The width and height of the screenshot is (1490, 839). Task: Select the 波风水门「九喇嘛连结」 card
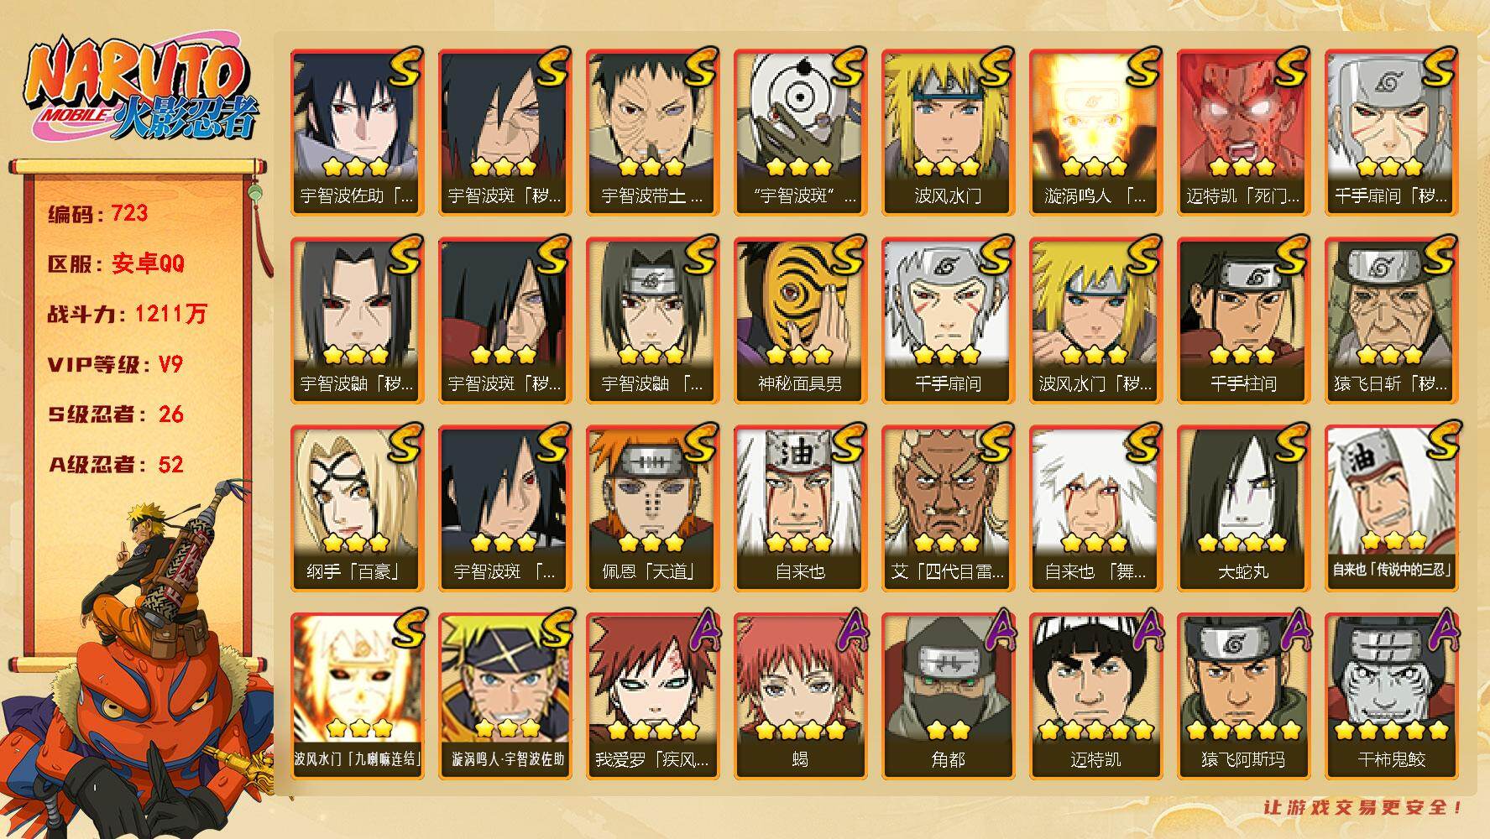click(x=357, y=696)
